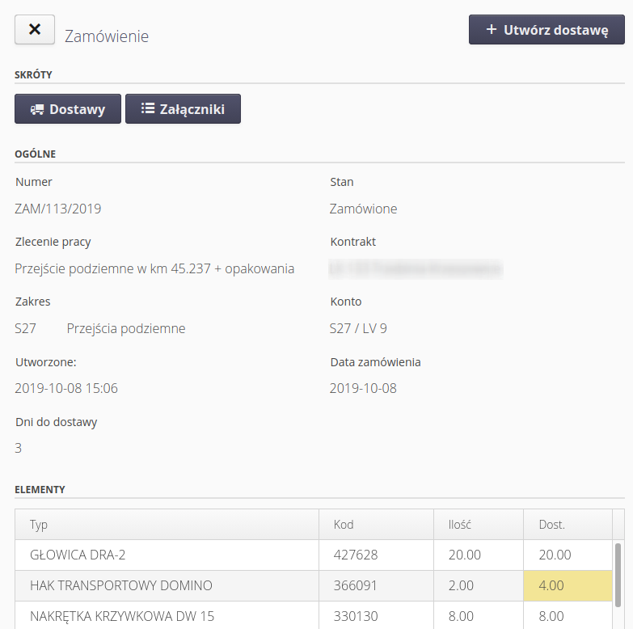Screen dimensions: 633x629
Task: Sort table by Kod column header
Action: (344, 525)
